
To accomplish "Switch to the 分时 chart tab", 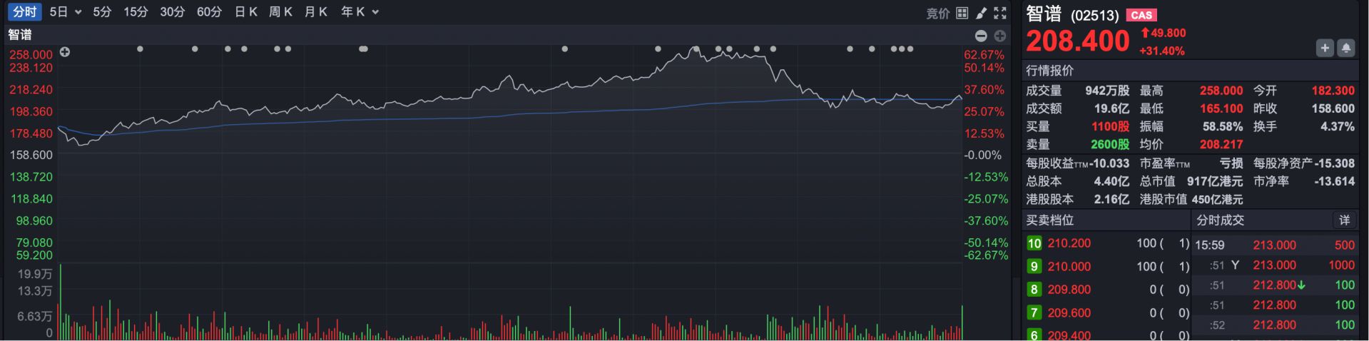I will coord(24,12).
